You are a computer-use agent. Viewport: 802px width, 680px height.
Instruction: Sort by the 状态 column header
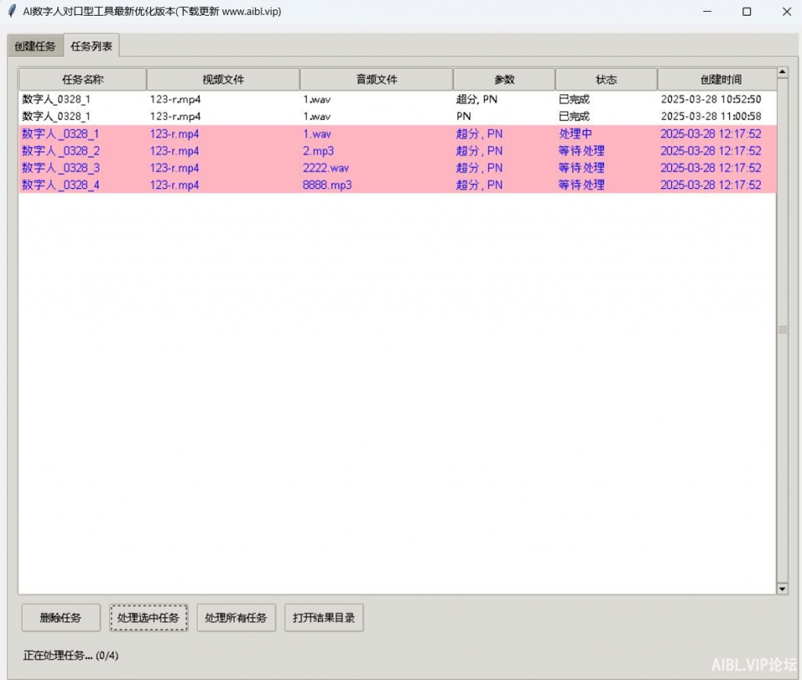coord(605,79)
